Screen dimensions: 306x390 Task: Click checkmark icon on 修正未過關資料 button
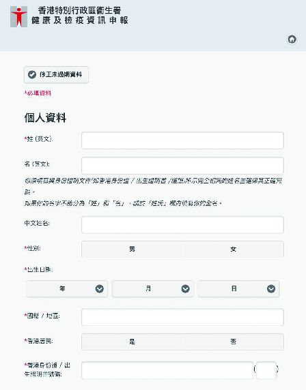[32, 74]
